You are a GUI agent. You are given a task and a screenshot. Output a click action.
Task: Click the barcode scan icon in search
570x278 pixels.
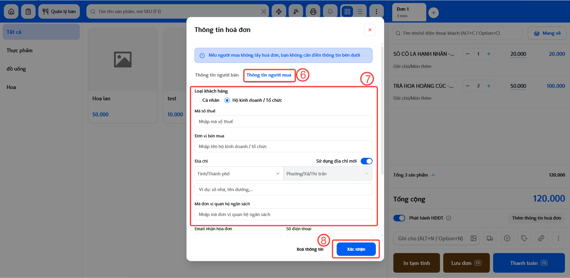263,12
